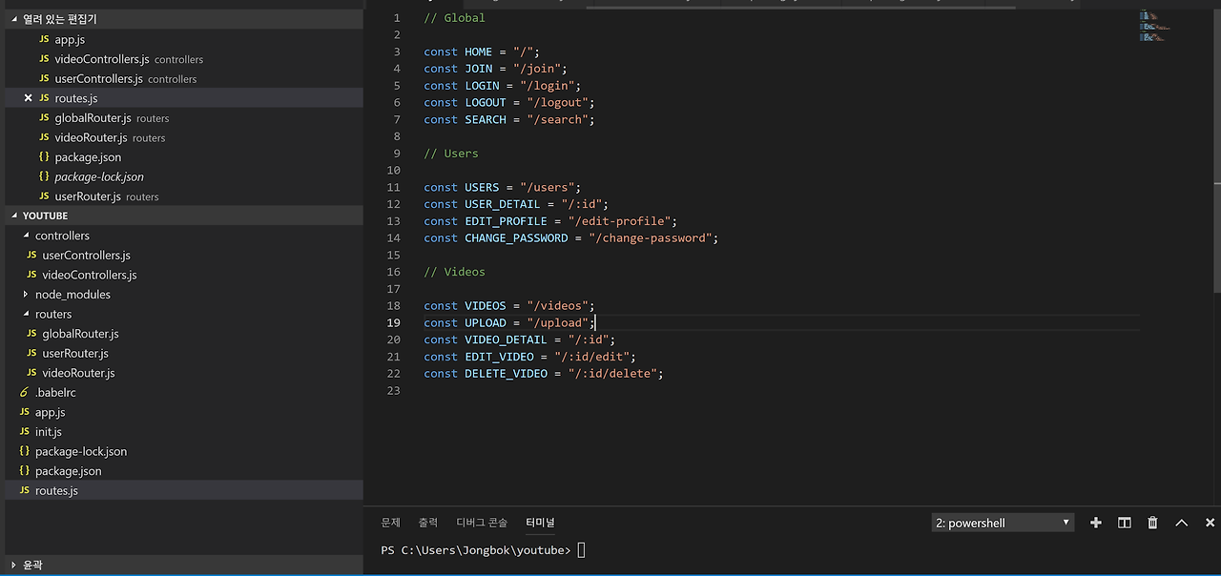Open videoRouter.js in open editors list
The width and height of the screenshot is (1221, 576).
pyautogui.click(x=184, y=137)
